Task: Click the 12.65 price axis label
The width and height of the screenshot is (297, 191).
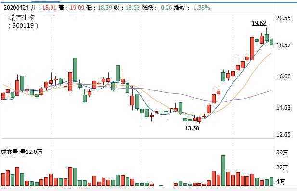Action: 283,135
